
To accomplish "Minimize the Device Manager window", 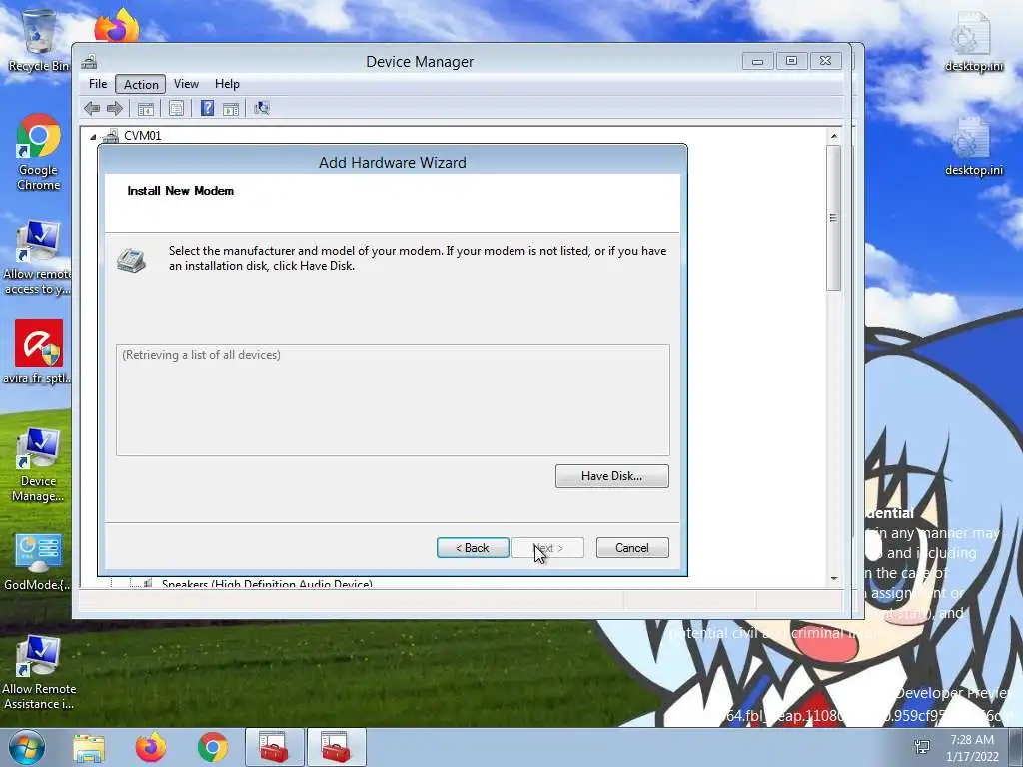I will (x=757, y=61).
